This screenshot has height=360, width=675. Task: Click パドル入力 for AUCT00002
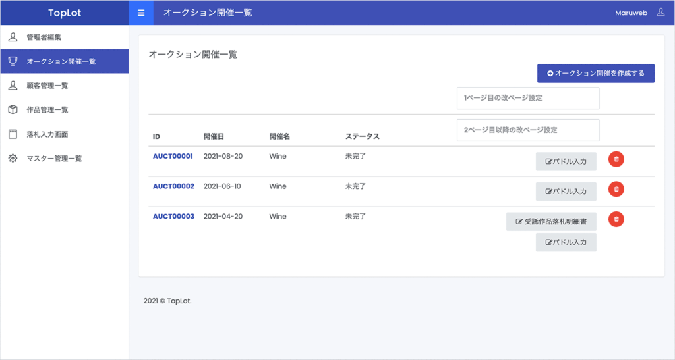[x=566, y=192]
